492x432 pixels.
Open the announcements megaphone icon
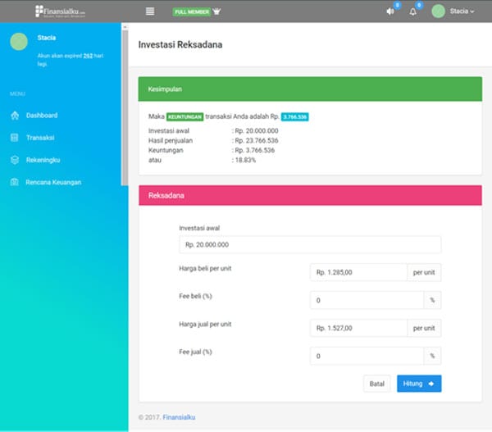(389, 11)
